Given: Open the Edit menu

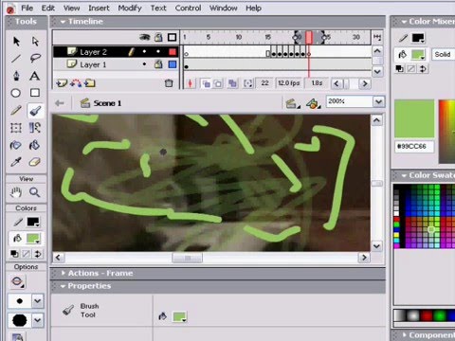Looking at the screenshot, I should click(48, 8).
